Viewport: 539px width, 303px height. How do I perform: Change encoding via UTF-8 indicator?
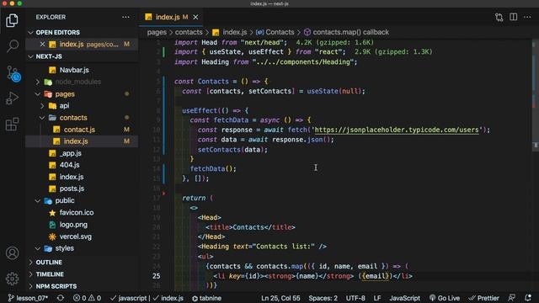click(x=355, y=298)
